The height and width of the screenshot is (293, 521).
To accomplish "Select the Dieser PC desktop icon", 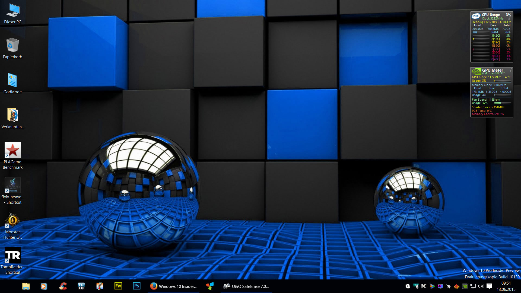I will (12, 11).
